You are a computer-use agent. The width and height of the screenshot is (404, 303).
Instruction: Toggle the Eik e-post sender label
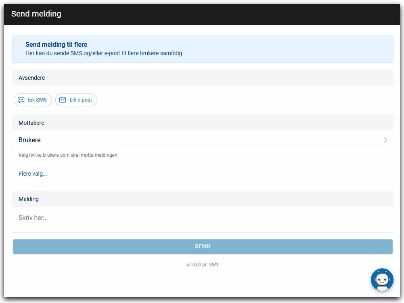point(81,100)
